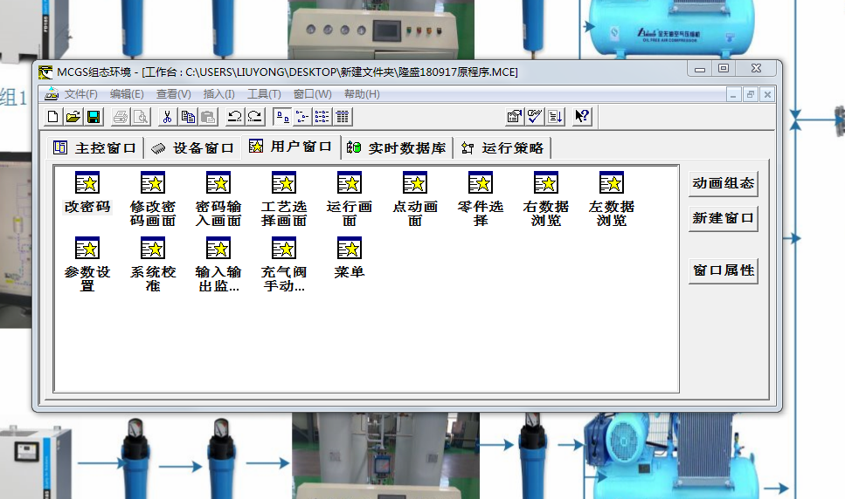This screenshot has height=499, width=845.
Task: Switch to large icons view mode
Action: pos(282,117)
